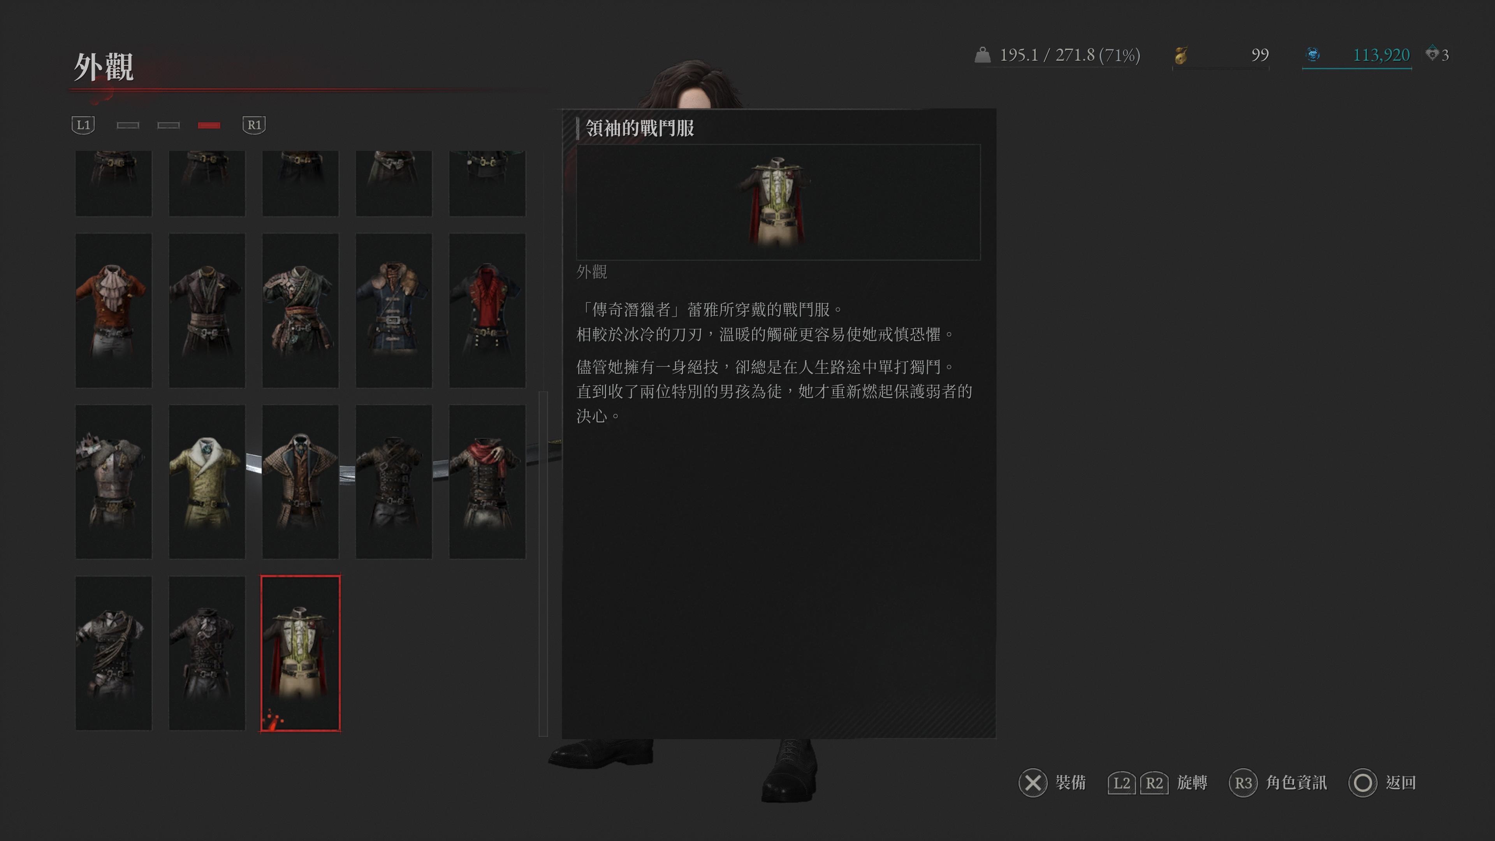Pick the red vest with dark coat
The image size is (1495, 841).
pos(487,311)
